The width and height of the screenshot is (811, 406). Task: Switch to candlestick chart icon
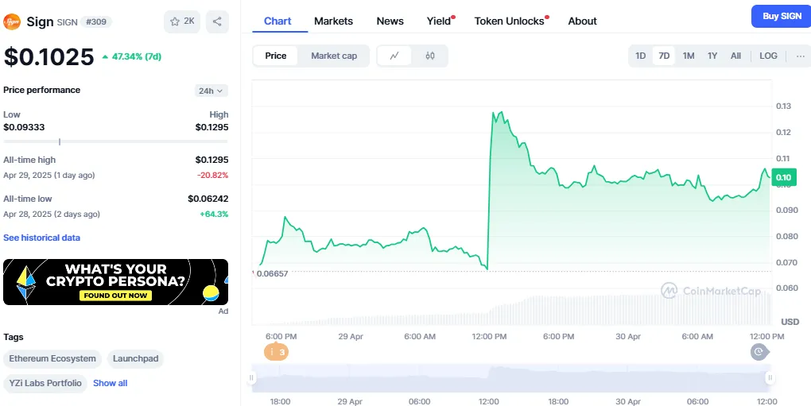(x=430, y=56)
